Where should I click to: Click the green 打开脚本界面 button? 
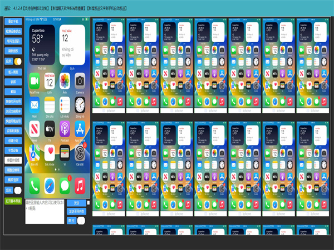(x=13, y=201)
